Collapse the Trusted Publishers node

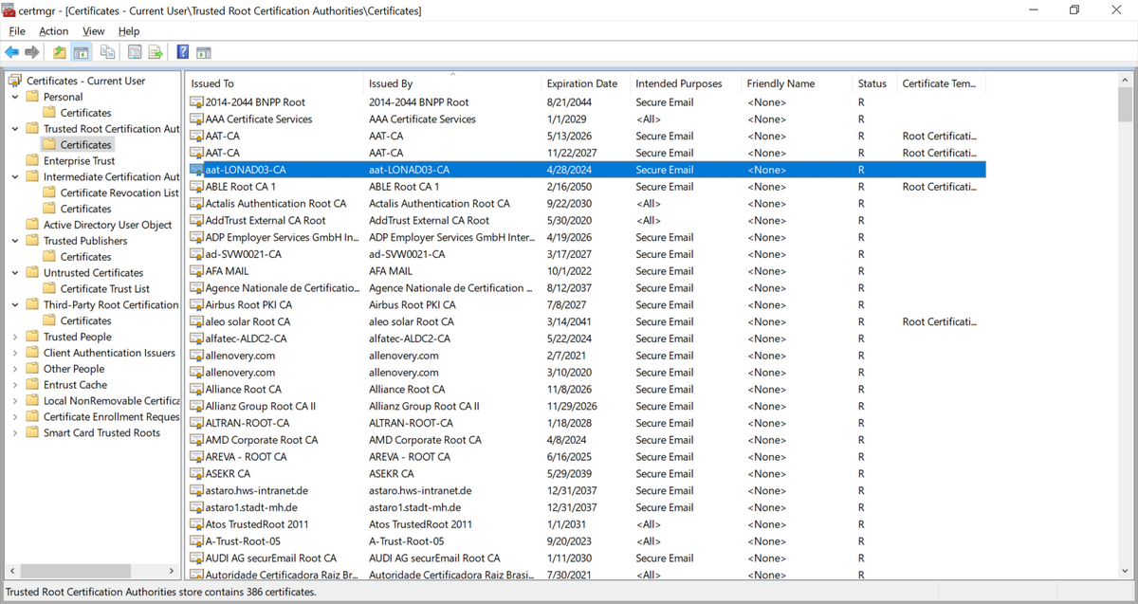click(15, 241)
